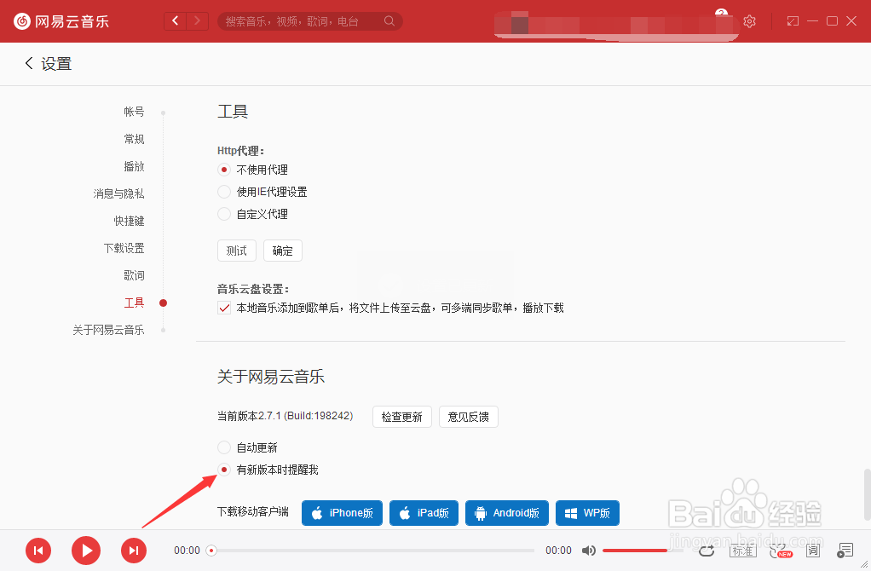Download the Android版 mobile client

coord(506,513)
